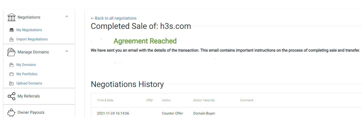Viewport: 362px width, 118px height.
Task: Collapse the Negotiations section chevron
Action: 67,17
